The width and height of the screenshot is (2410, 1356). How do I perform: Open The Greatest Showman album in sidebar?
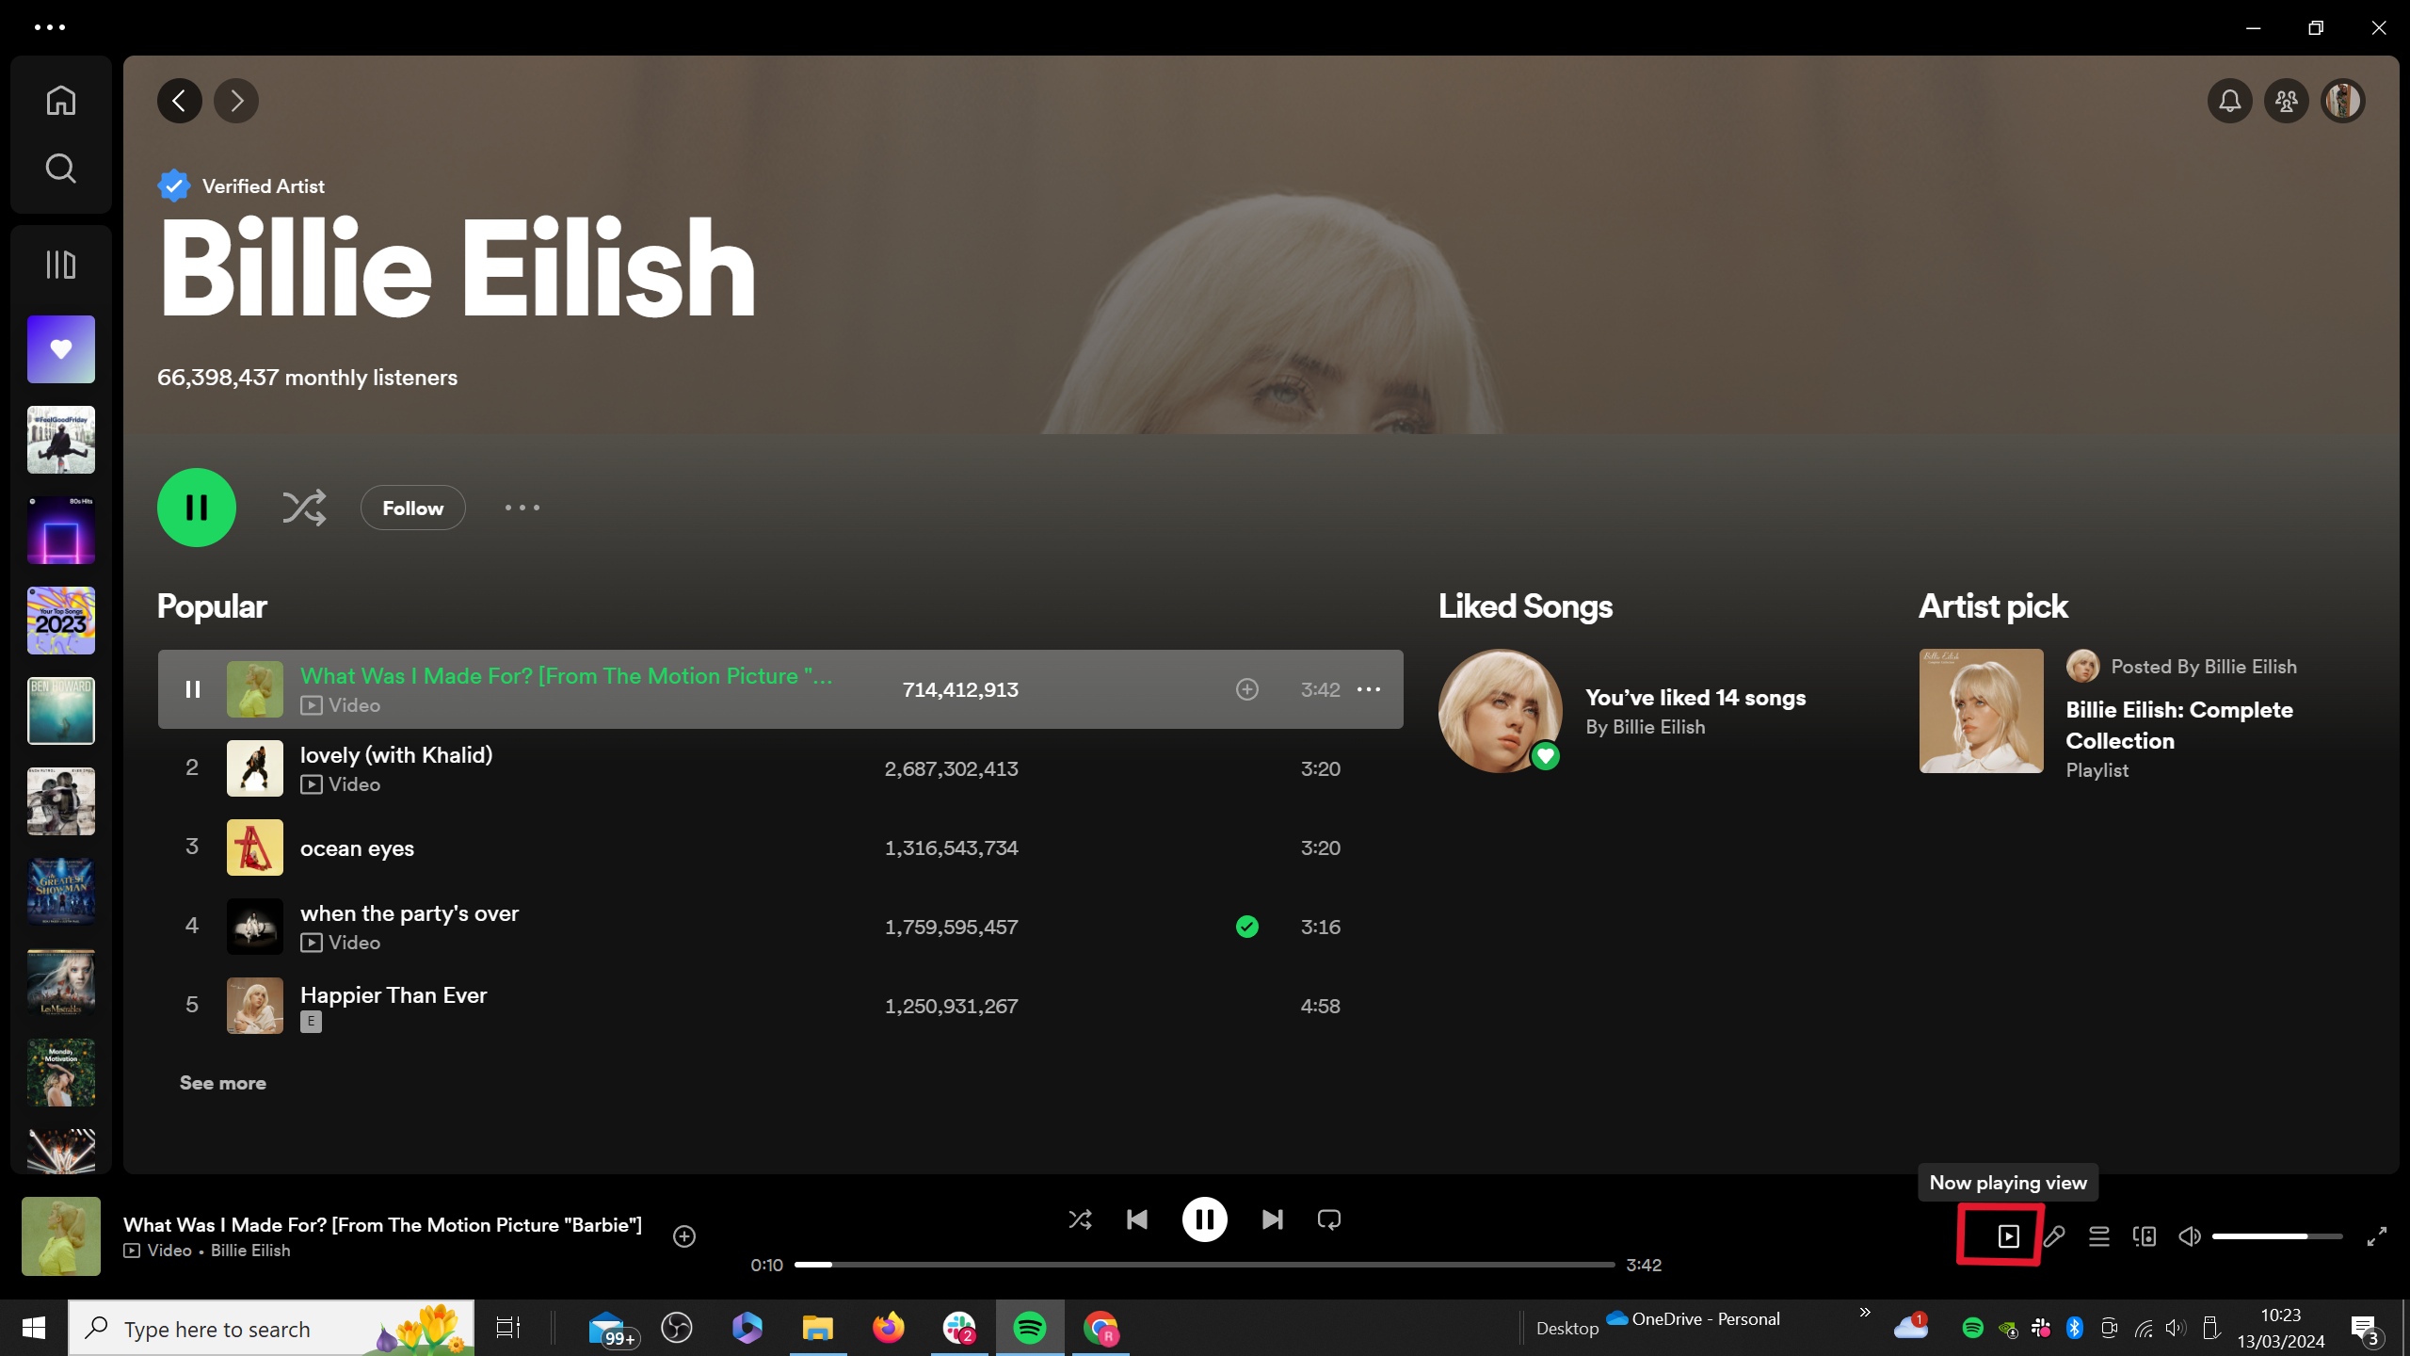tap(61, 892)
